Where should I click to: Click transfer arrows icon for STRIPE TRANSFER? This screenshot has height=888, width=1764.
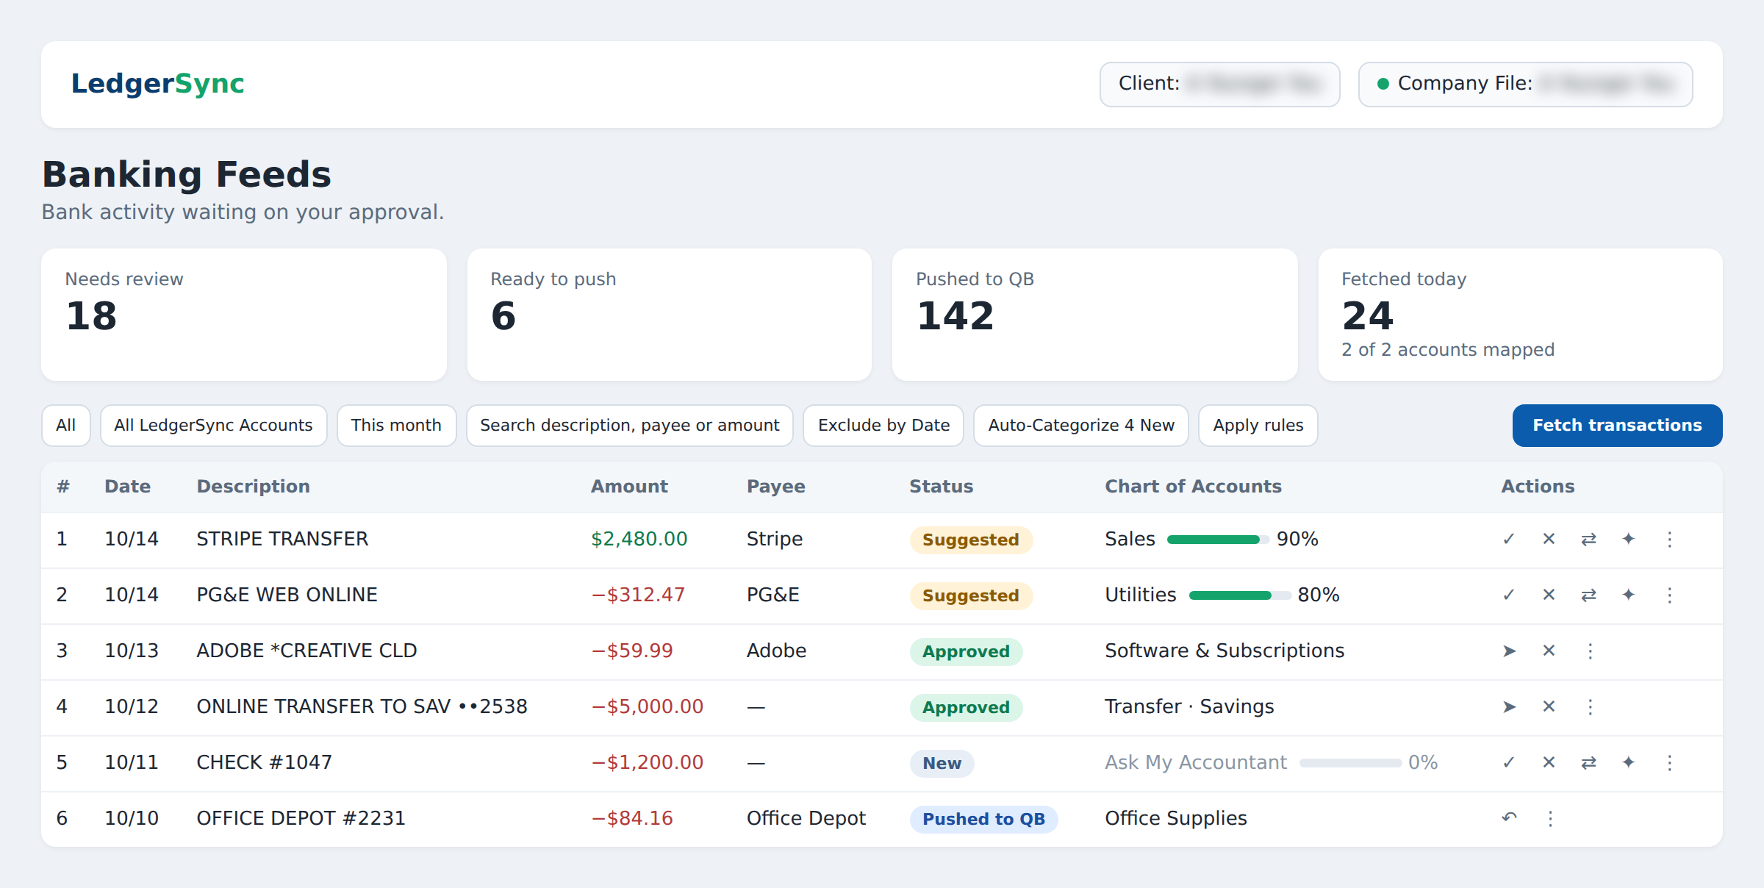[1588, 539]
